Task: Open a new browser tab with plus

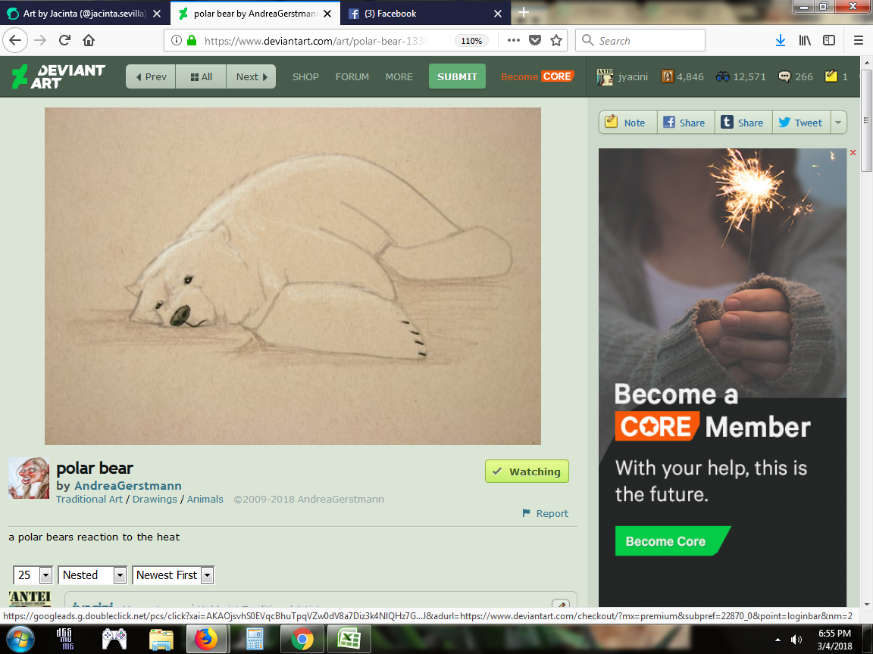Action: point(524,13)
